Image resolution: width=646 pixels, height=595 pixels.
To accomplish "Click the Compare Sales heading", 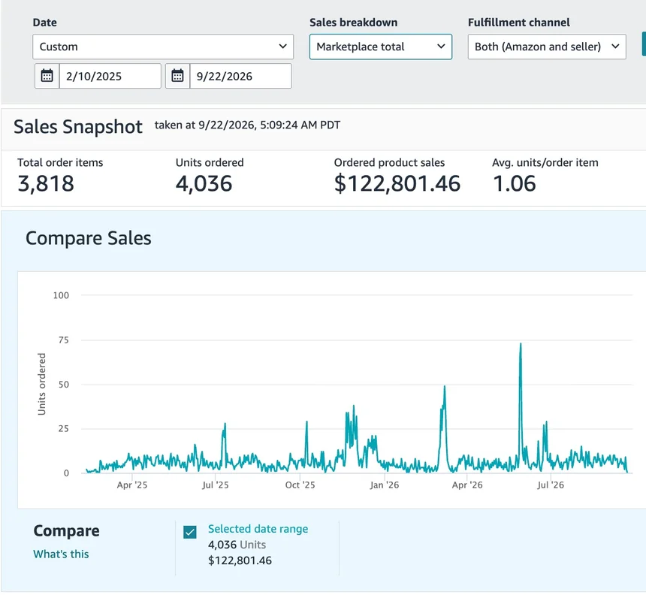I will pos(89,238).
